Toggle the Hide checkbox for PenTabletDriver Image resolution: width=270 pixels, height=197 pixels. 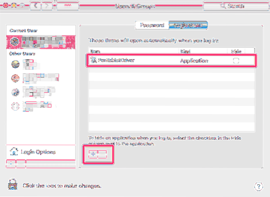236,61
